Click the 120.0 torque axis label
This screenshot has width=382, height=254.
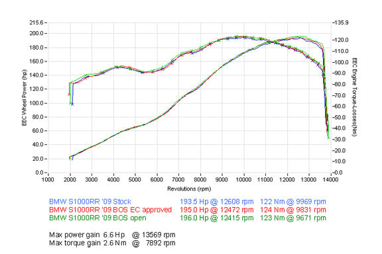click(342, 40)
